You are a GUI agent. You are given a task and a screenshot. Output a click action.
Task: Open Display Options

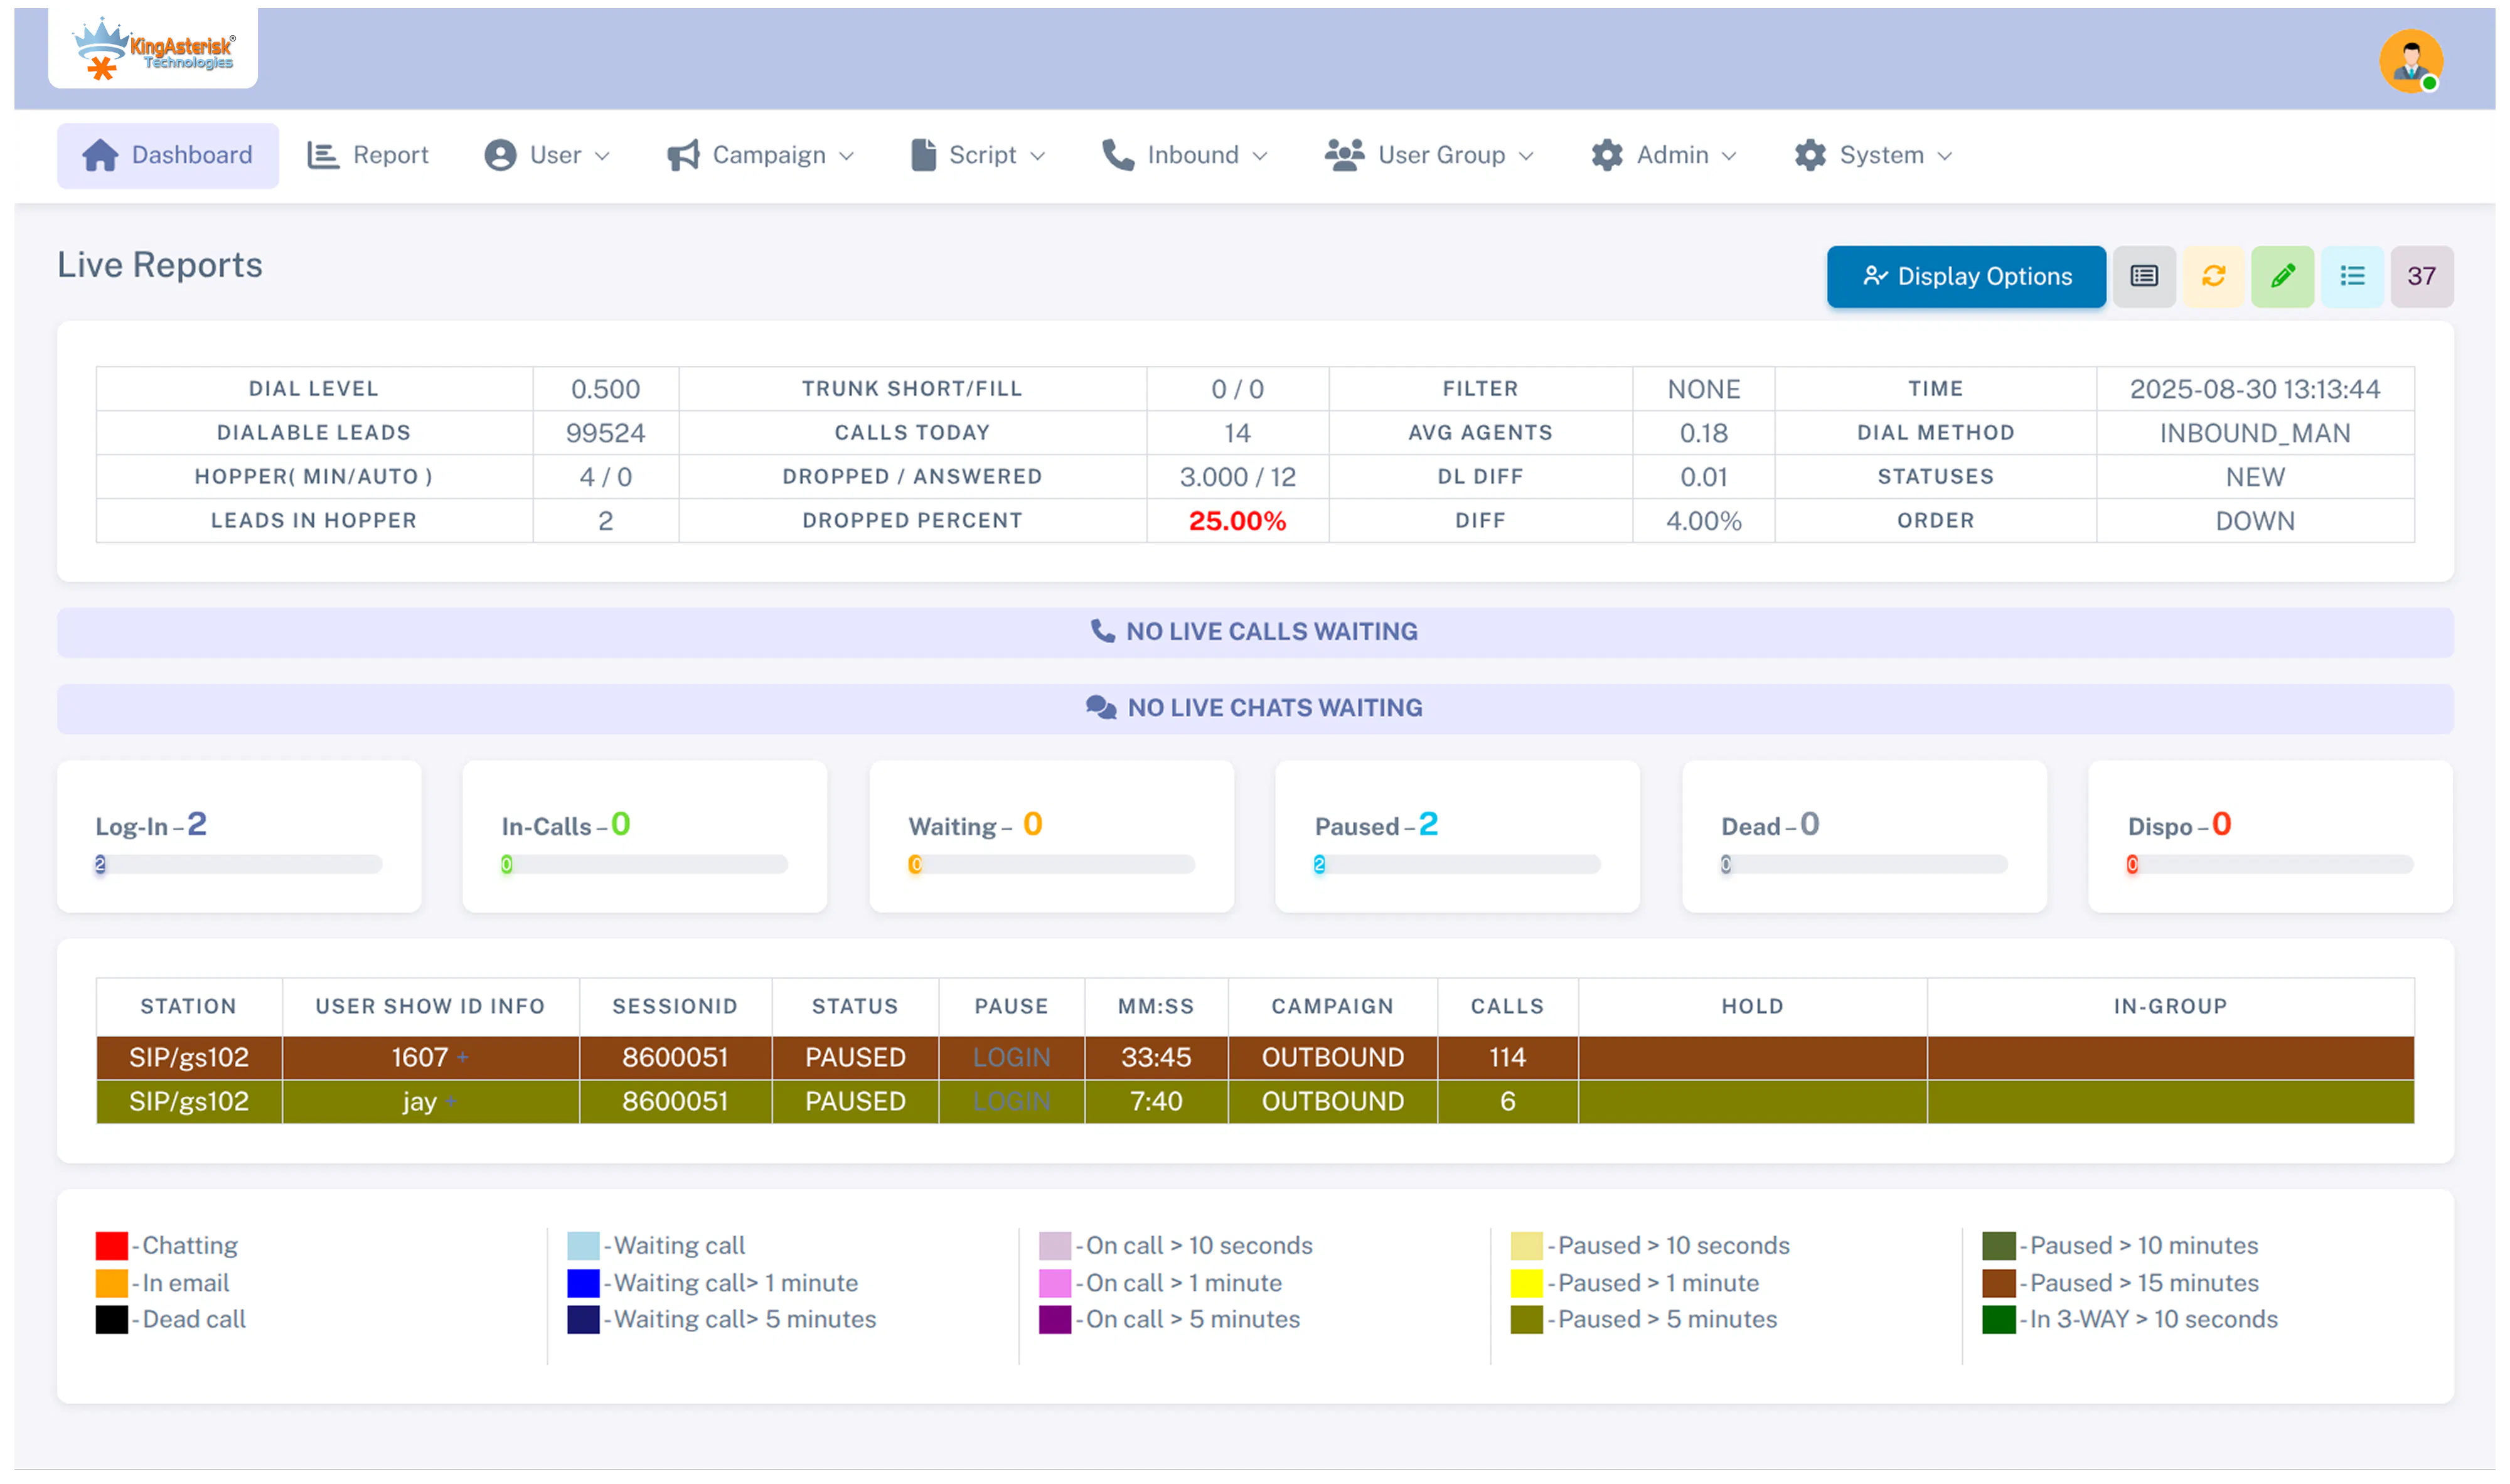[x=1965, y=276]
